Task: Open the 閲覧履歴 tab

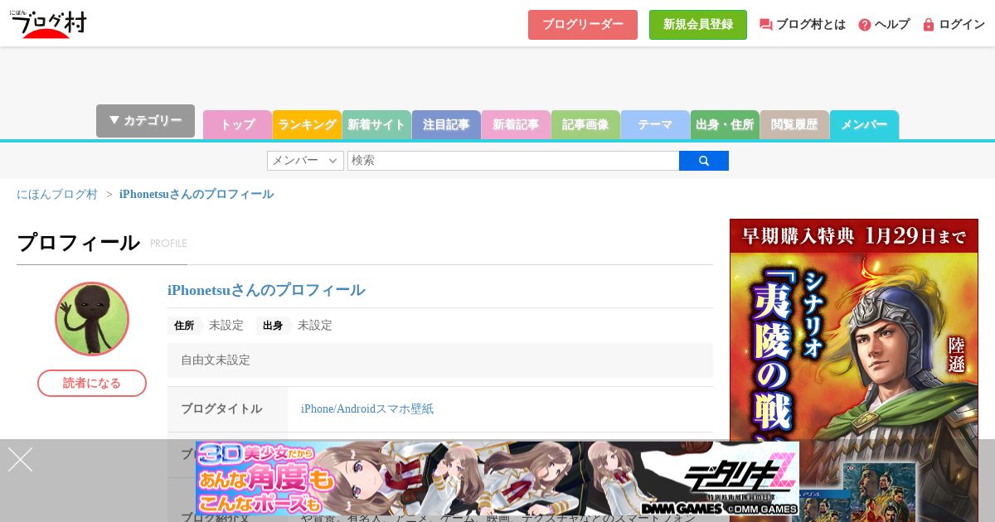Action: point(794,125)
